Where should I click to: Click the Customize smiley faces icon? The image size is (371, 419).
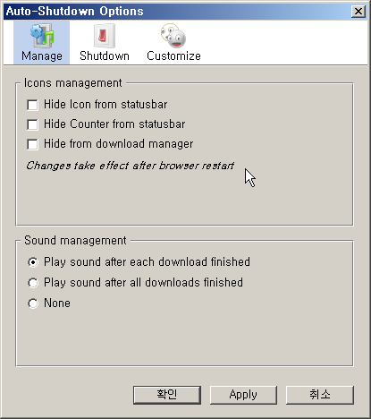coord(173,36)
